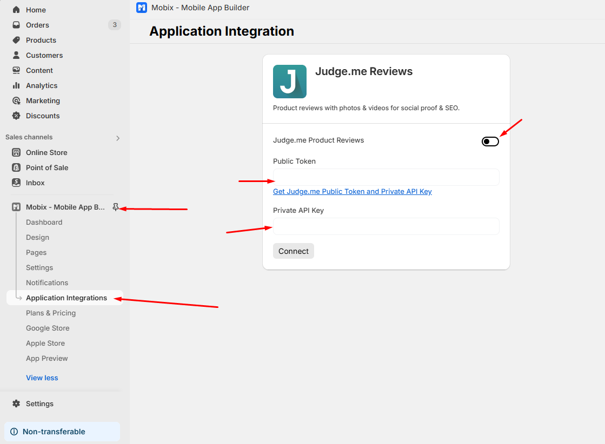Open Plans & Pricing subpage
This screenshot has width=605, height=444.
click(x=51, y=313)
